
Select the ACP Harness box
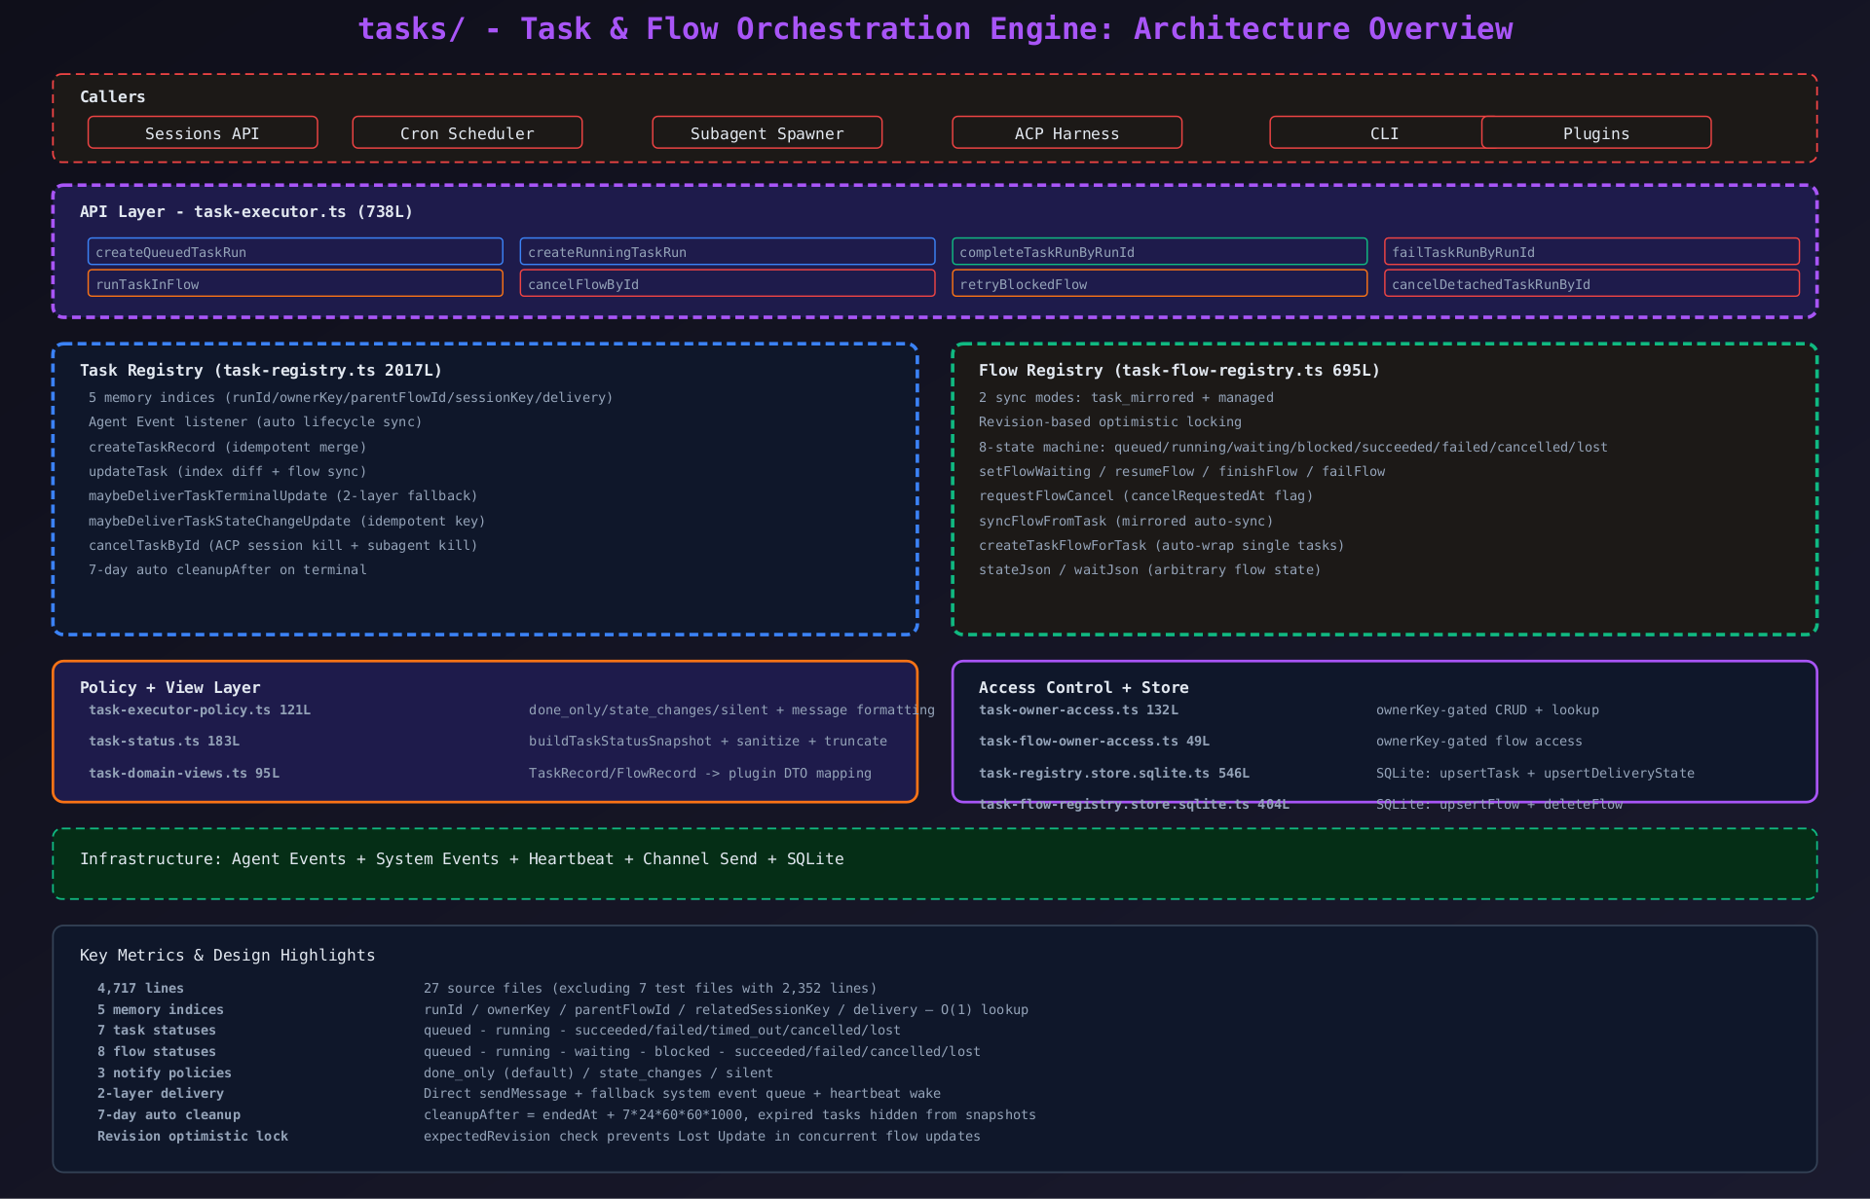click(1066, 133)
